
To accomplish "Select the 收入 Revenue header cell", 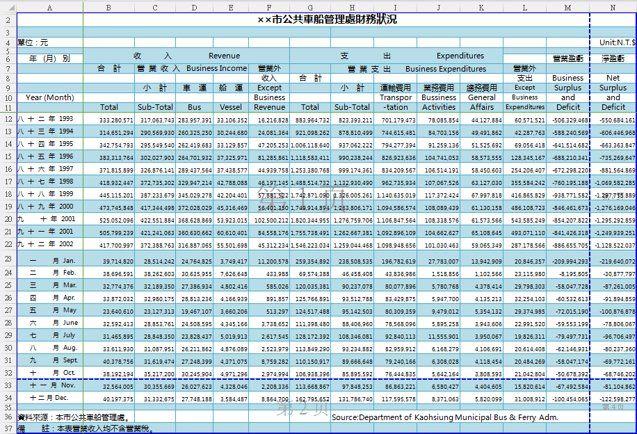I will tap(186, 56).
